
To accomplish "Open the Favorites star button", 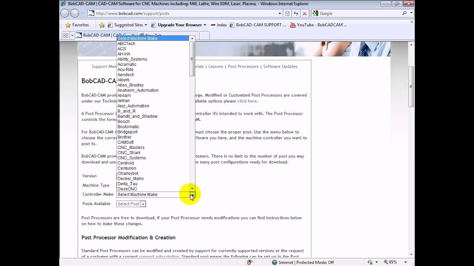I will (x=77, y=25).
